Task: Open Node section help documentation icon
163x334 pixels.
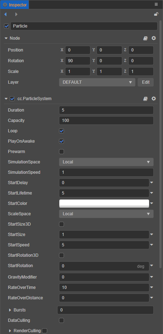Action: tap(145, 38)
